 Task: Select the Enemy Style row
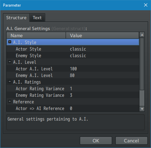click(73, 55)
